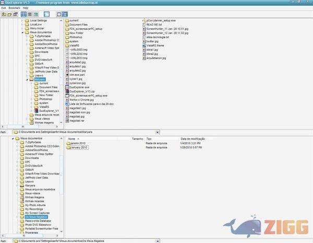The image size is (313, 243).
Task: Click the dual-pane split layout toolbar icon
Action: 65,14
